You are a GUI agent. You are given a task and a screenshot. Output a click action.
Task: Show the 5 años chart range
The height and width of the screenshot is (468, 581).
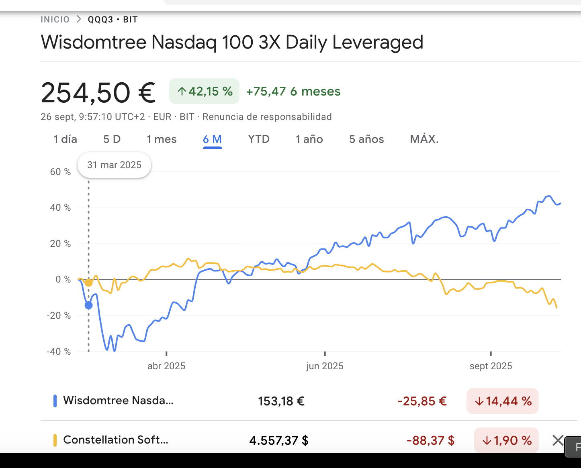coord(366,139)
